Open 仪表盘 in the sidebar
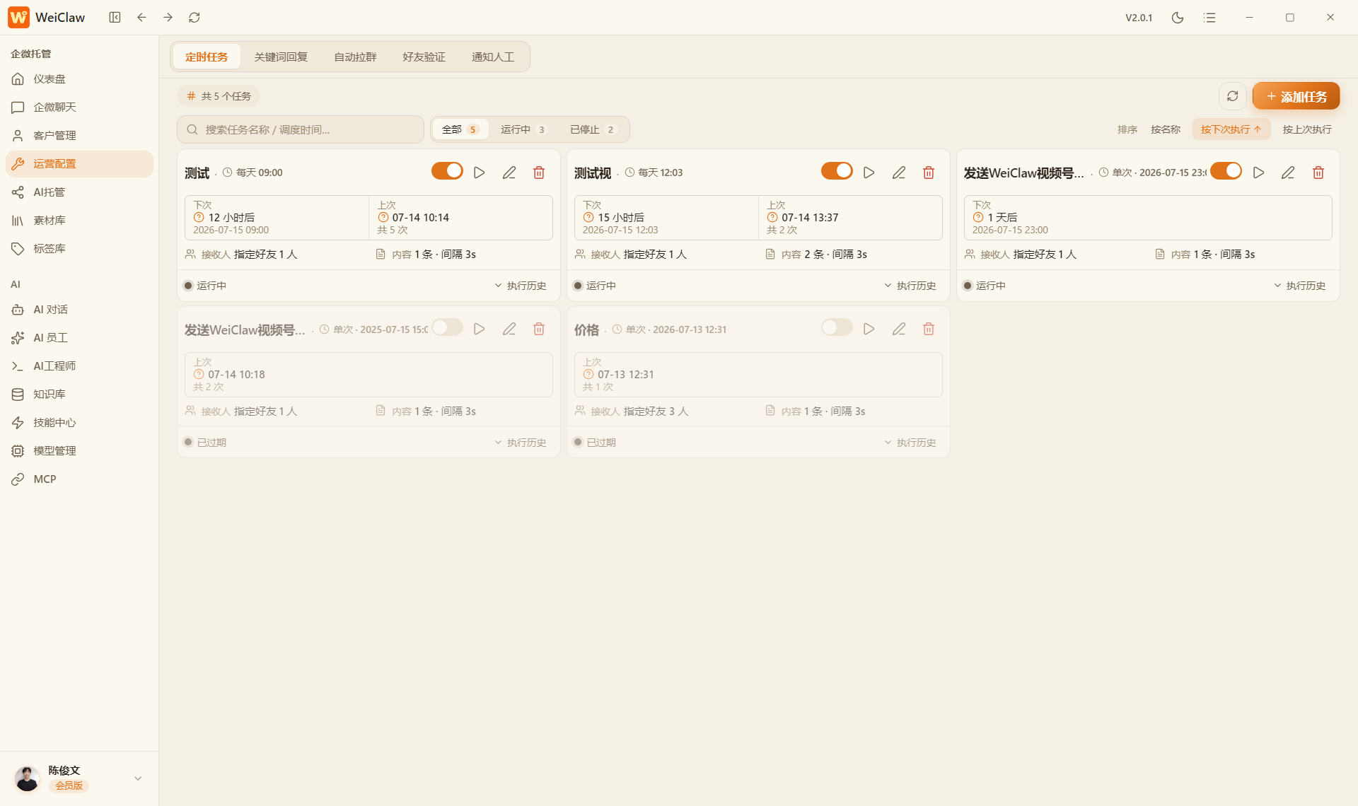 [79, 79]
